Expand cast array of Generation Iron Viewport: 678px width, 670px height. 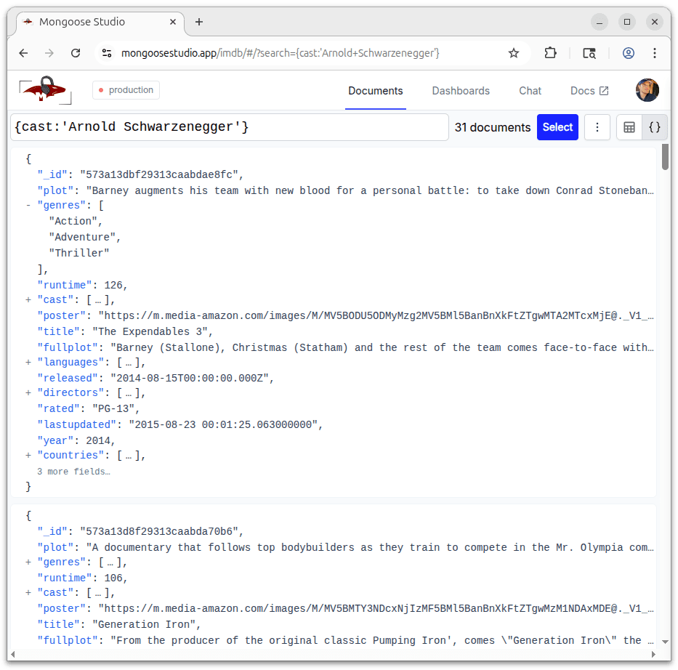[28, 593]
